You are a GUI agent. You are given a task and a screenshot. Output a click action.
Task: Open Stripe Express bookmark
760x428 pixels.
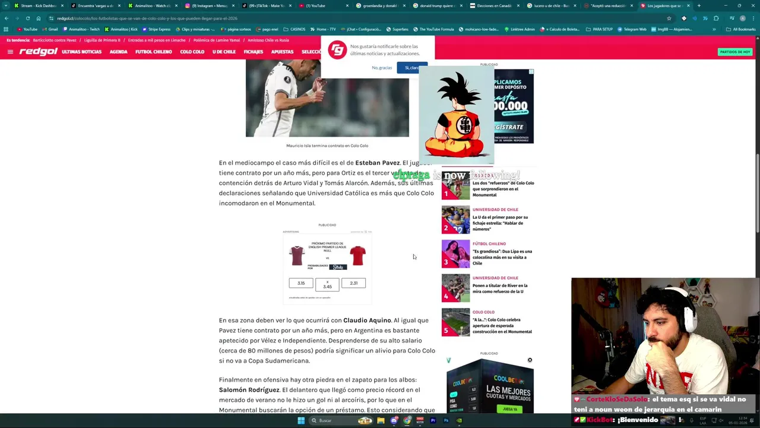point(156,29)
